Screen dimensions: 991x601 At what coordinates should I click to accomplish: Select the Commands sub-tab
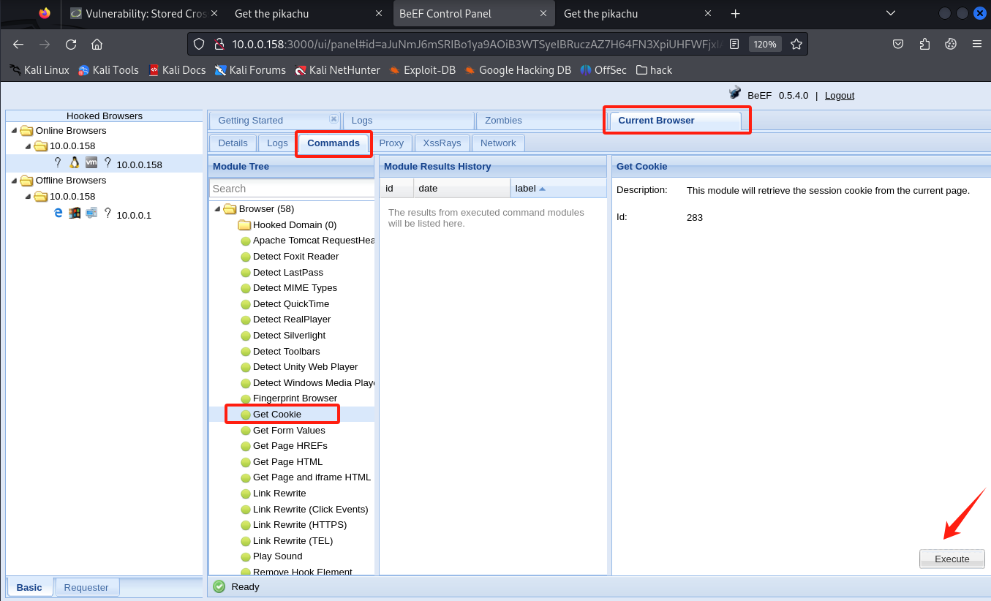point(334,143)
